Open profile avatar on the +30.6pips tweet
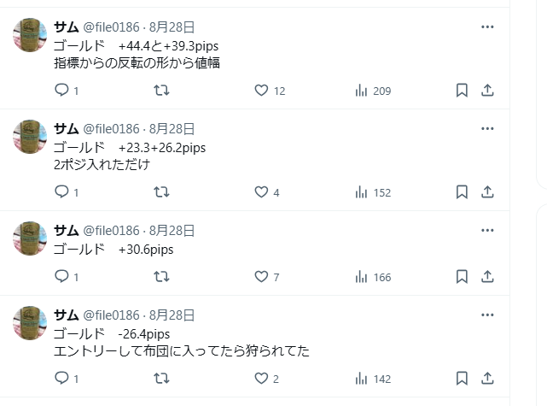Screen dimensions: 547x406 pos(31,238)
